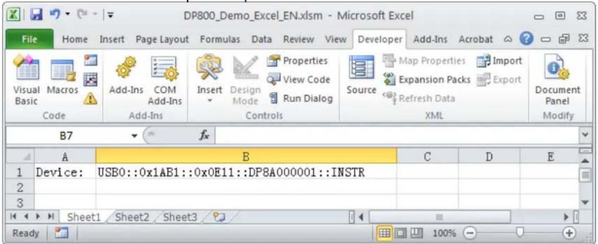The image size is (598, 244).
Task: Switch to the View tab
Action: 336,39
